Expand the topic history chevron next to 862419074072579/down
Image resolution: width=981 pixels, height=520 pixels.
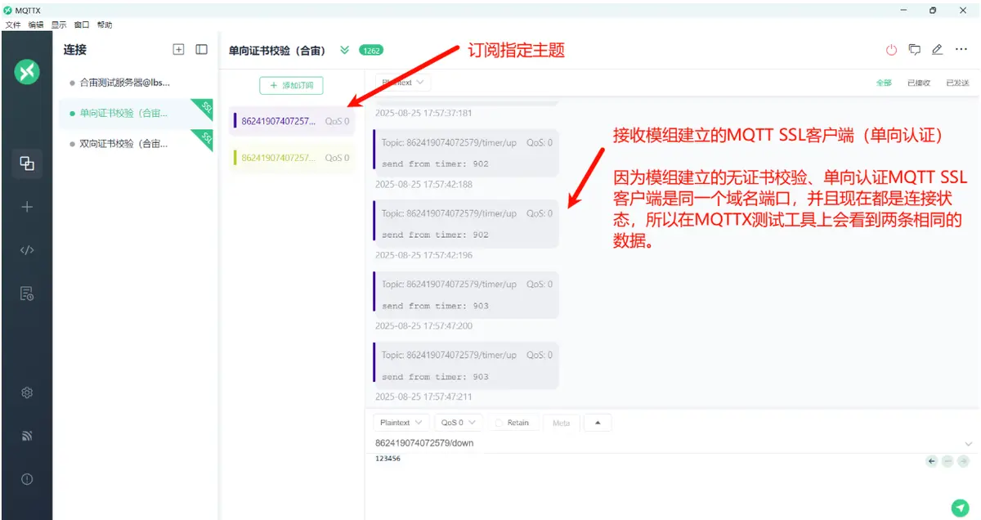[x=969, y=443]
